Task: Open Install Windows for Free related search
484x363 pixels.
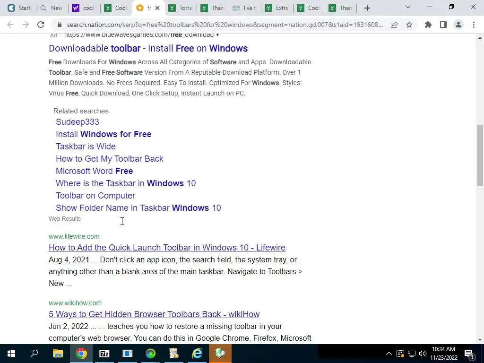Action: pyautogui.click(x=104, y=134)
